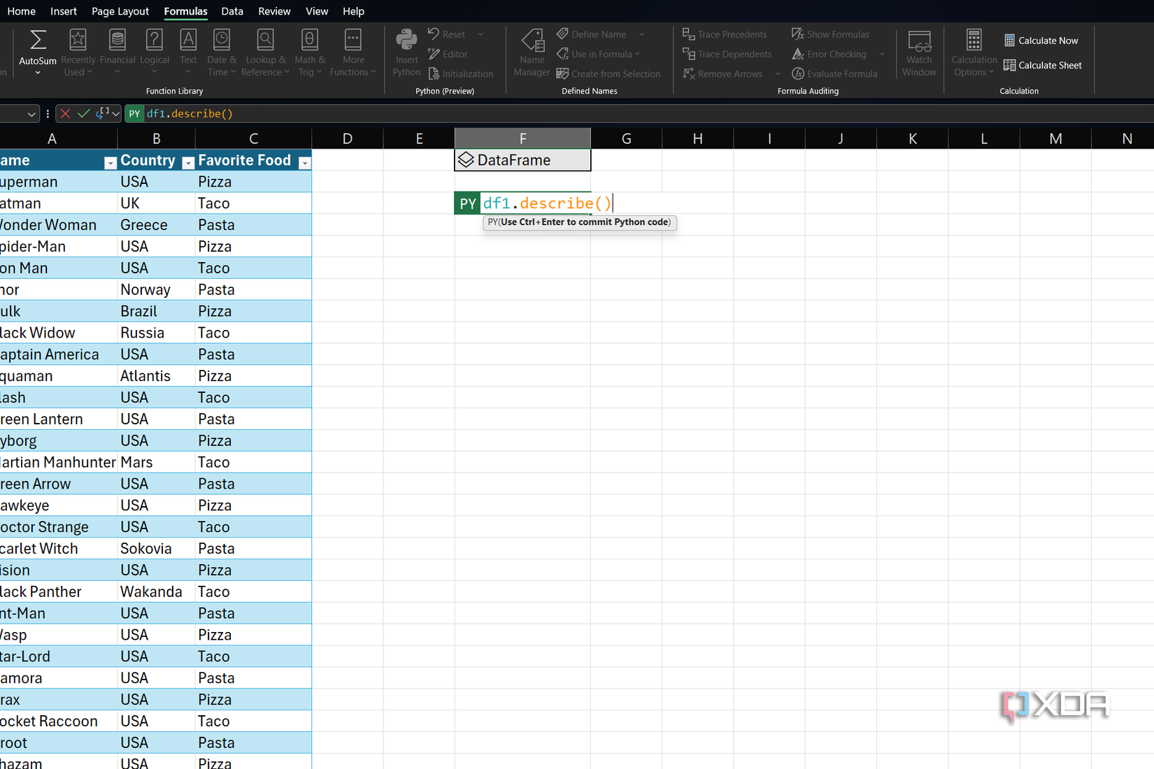Open the Country column filter
Viewport: 1154px width, 769px height.
point(187,162)
